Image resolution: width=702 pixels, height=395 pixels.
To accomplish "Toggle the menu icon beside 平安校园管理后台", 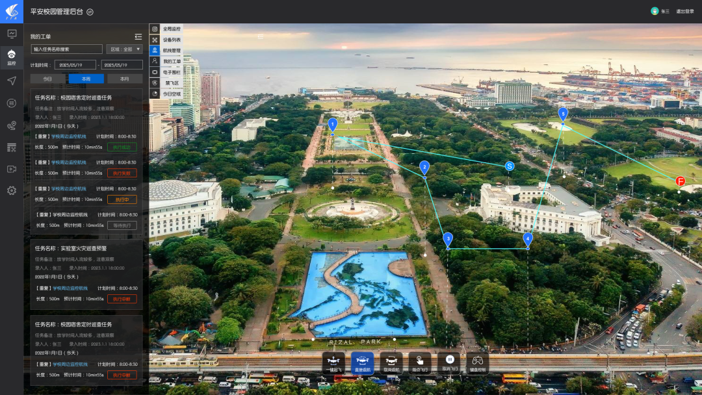I will tap(90, 12).
